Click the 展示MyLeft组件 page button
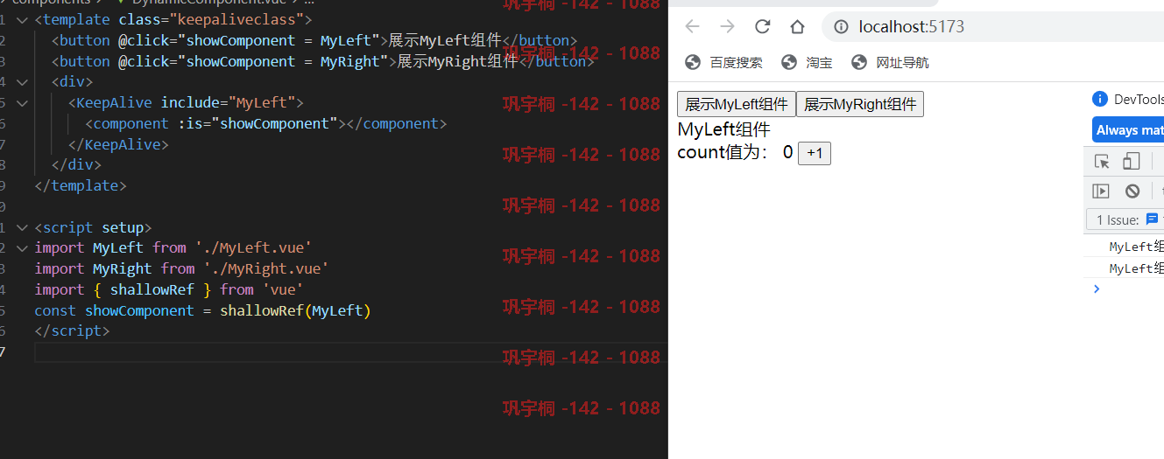 click(737, 104)
